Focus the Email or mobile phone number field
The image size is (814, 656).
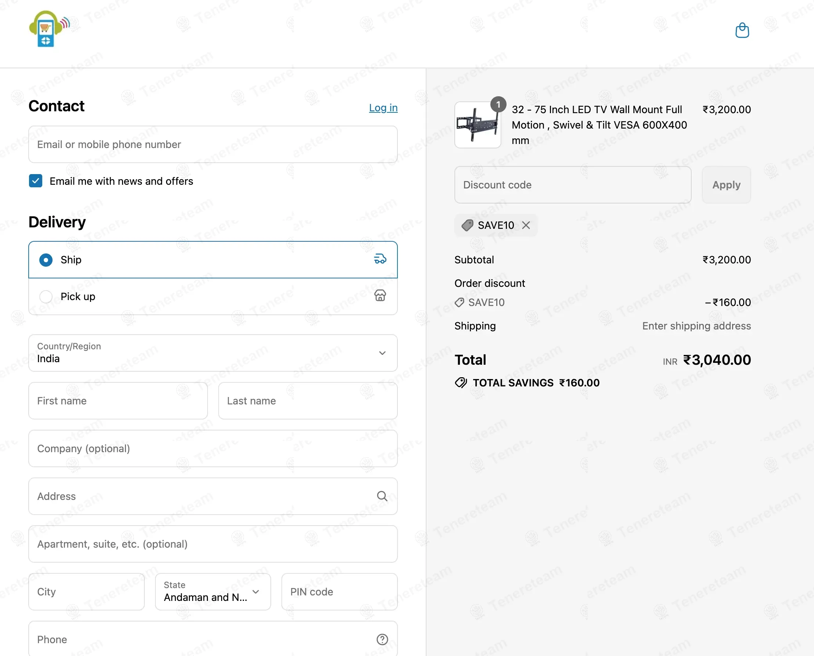[x=213, y=144]
